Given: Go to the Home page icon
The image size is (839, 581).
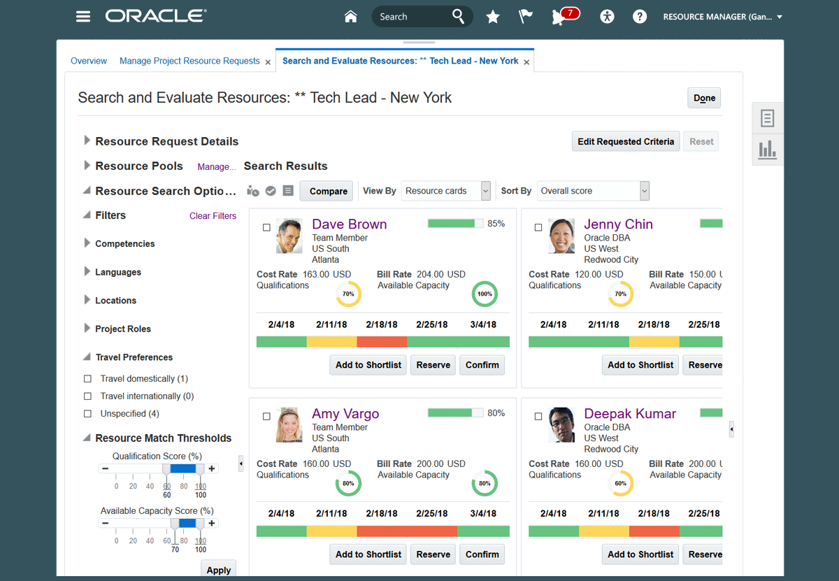Looking at the screenshot, I should (351, 17).
